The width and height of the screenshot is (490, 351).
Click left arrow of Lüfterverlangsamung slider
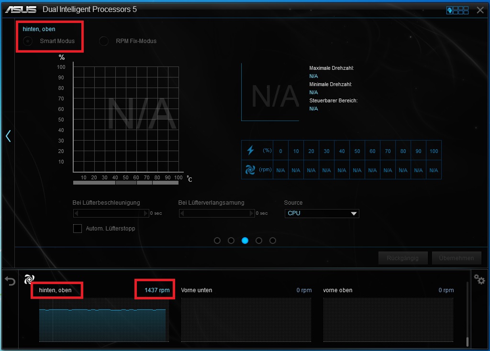[x=182, y=213]
